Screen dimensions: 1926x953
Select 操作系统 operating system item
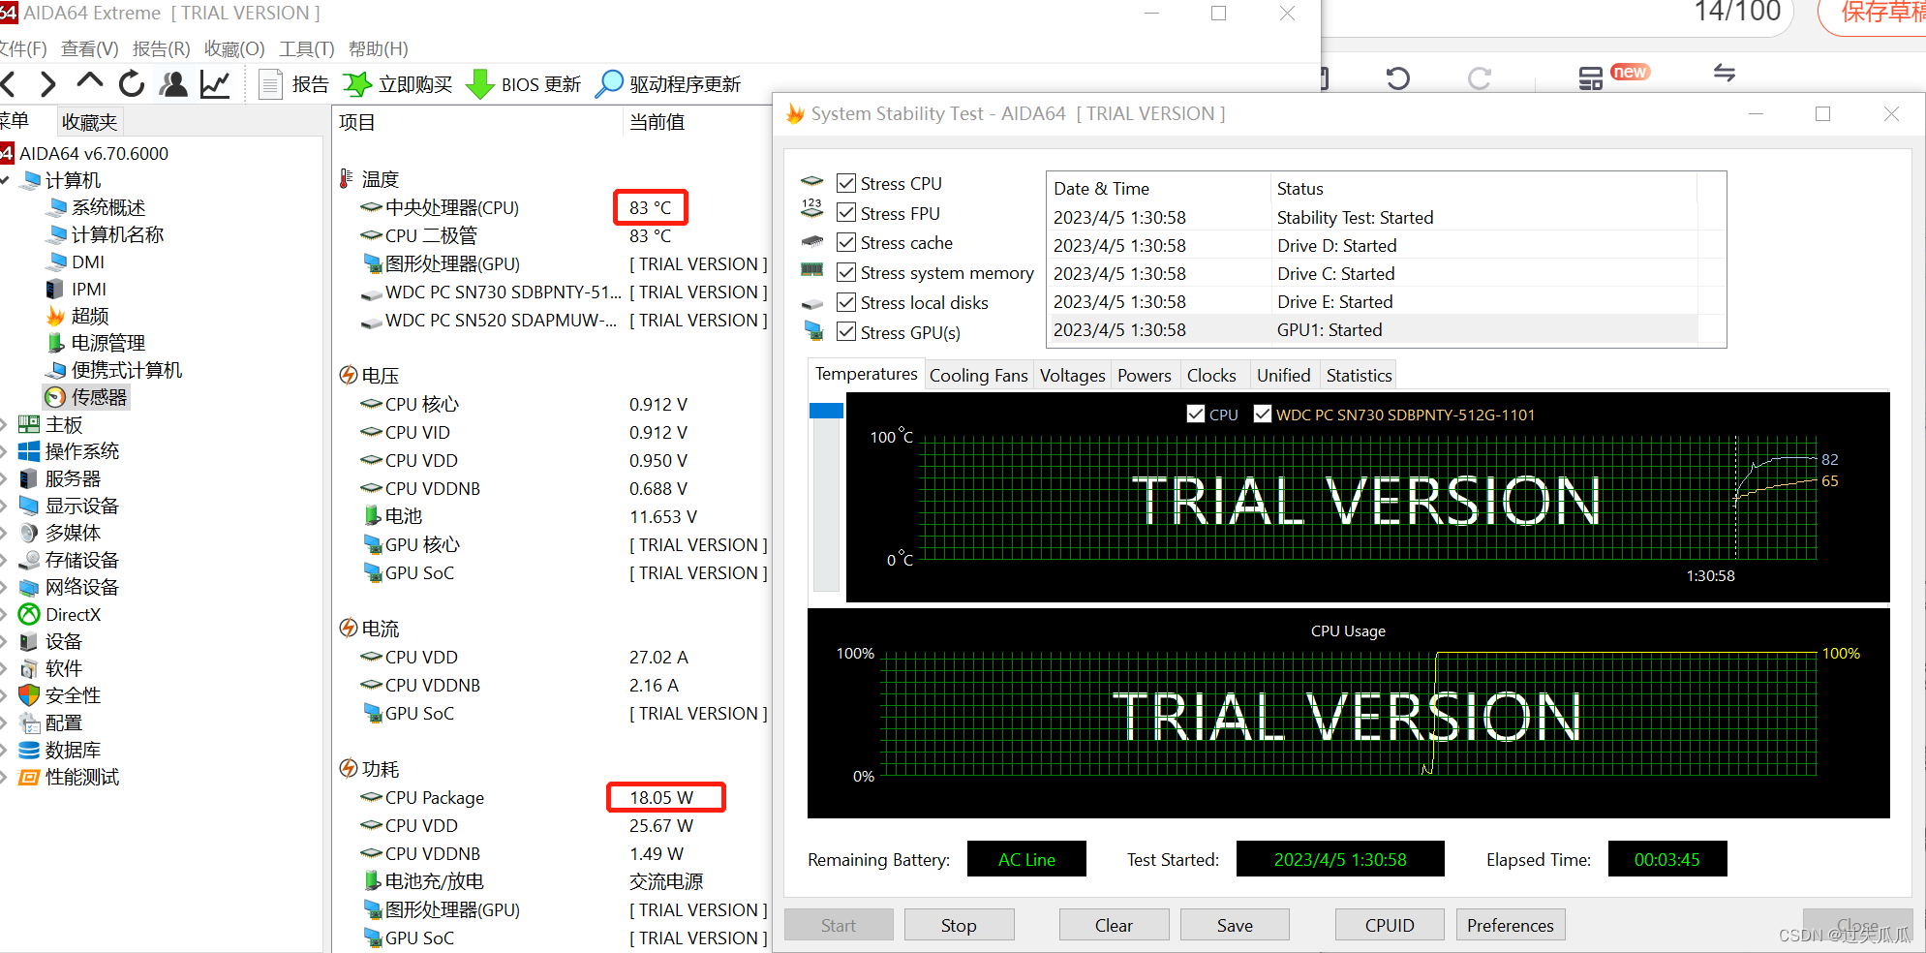point(69,451)
